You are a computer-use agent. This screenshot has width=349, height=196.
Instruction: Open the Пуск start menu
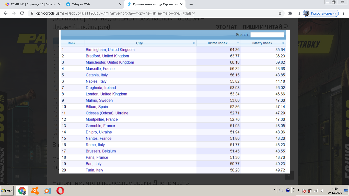click(7, 191)
